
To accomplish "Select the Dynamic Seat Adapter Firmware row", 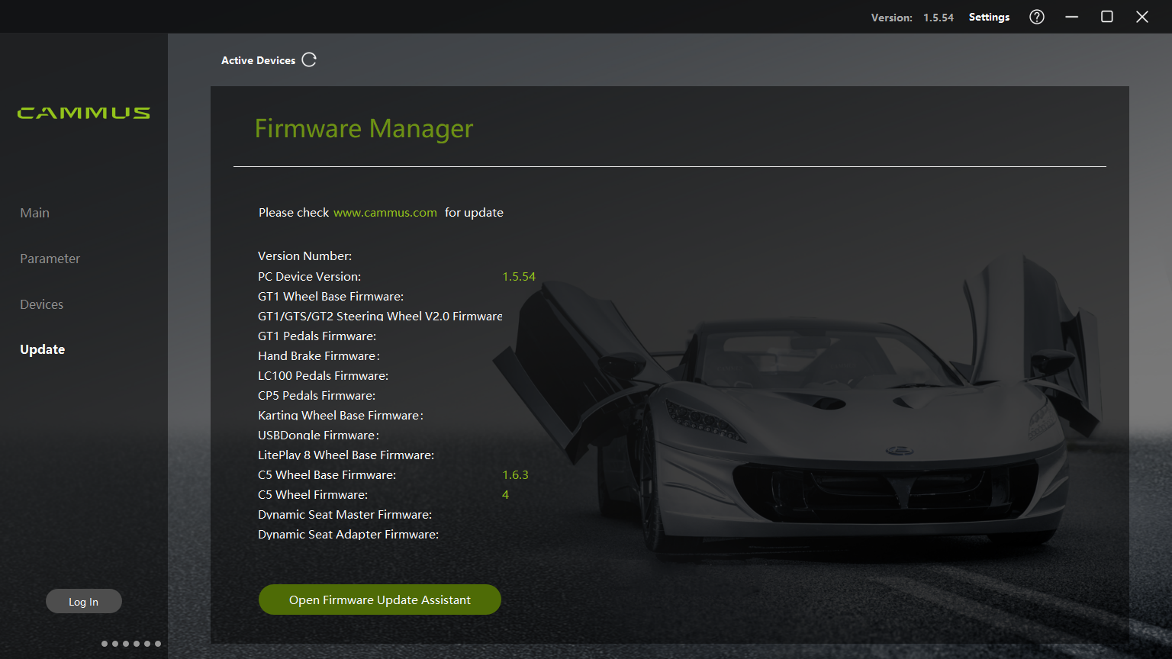I will coord(348,534).
